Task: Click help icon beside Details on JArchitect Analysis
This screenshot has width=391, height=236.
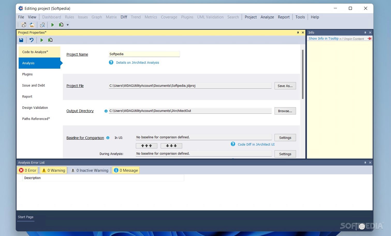Action: [111, 62]
